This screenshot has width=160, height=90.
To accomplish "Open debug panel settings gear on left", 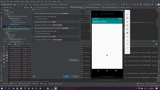I will tap(4, 62).
